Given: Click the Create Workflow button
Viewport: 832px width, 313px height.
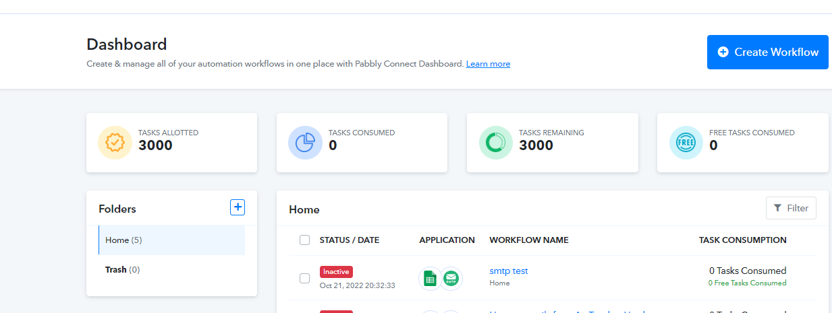Looking at the screenshot, I should 767,52.
